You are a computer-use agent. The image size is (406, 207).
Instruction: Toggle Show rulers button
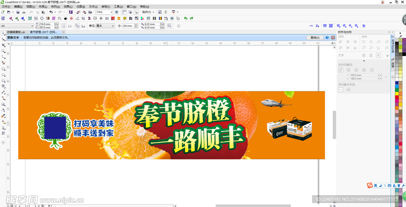[x=124, y=12]
